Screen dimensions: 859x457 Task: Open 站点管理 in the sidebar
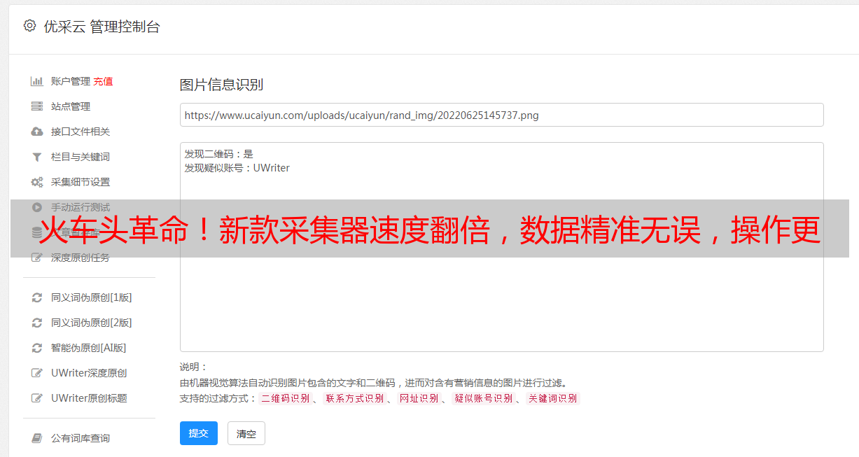(71, 106)
